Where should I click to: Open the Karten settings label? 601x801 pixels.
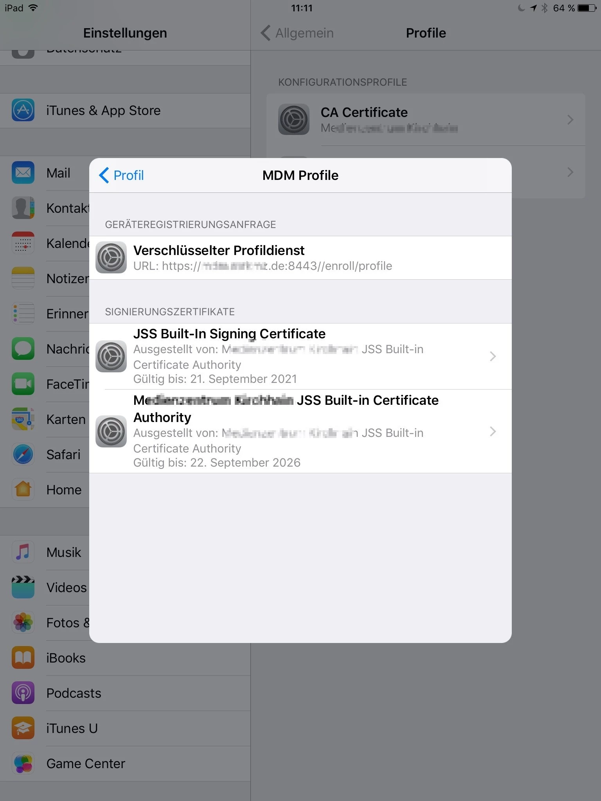point(66,419)
